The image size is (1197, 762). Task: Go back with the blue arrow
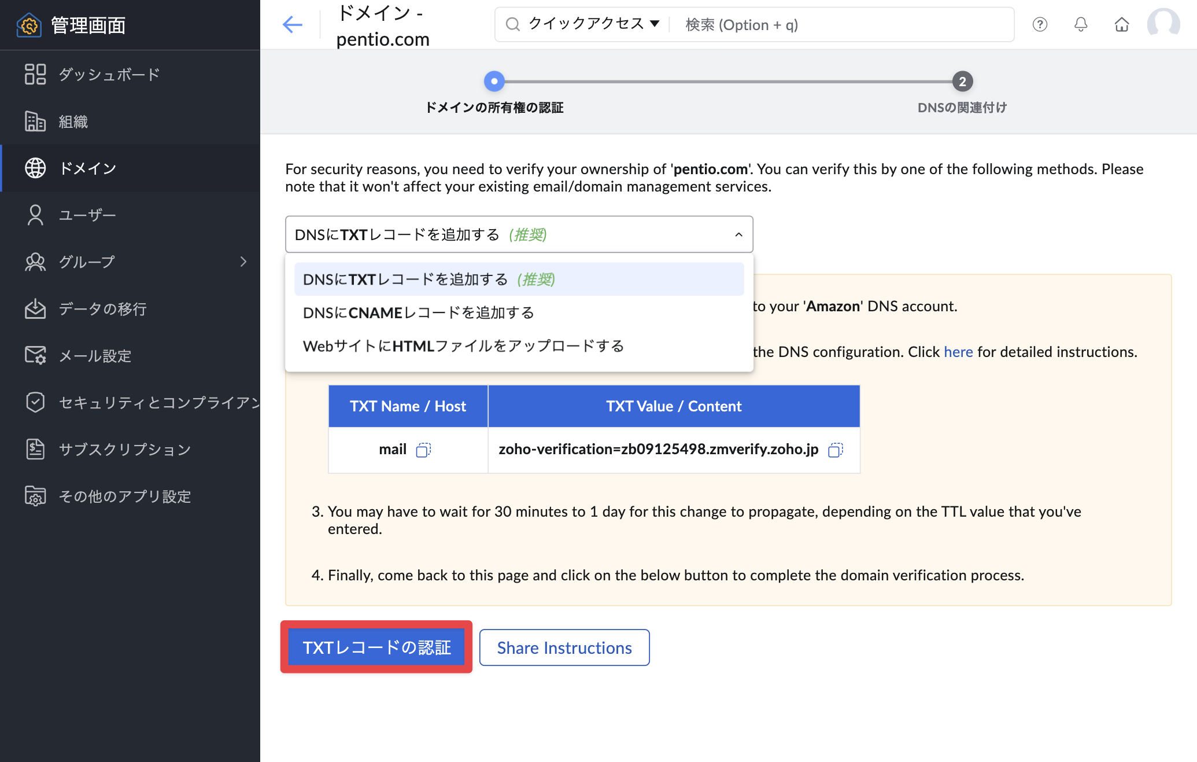[293, 24]
